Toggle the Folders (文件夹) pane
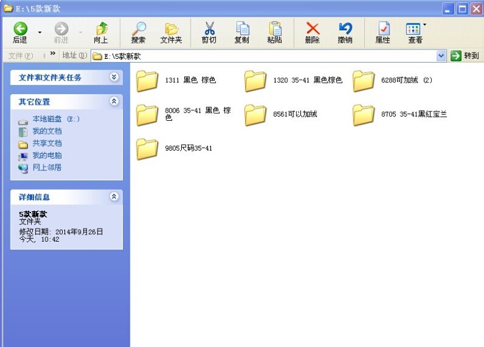 (x=171, y=29)
